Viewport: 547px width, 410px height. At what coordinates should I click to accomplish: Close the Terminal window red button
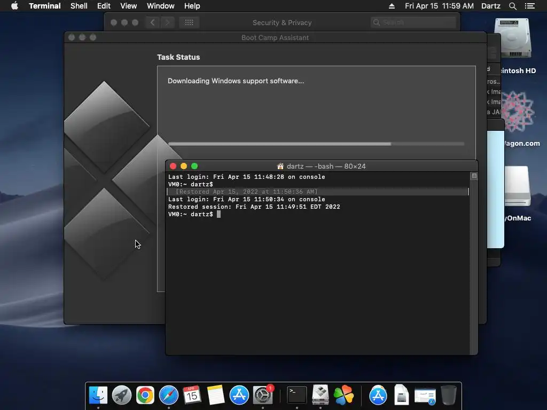[173, 167]
